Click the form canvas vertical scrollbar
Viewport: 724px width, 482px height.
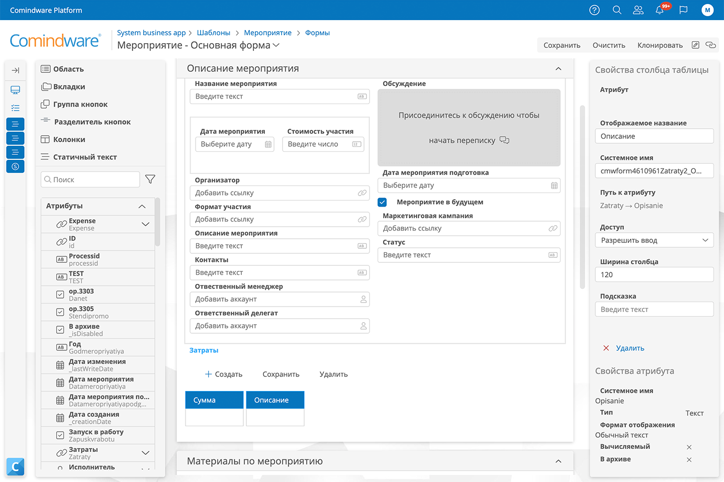pyautogui.click(x=582, y=197)
